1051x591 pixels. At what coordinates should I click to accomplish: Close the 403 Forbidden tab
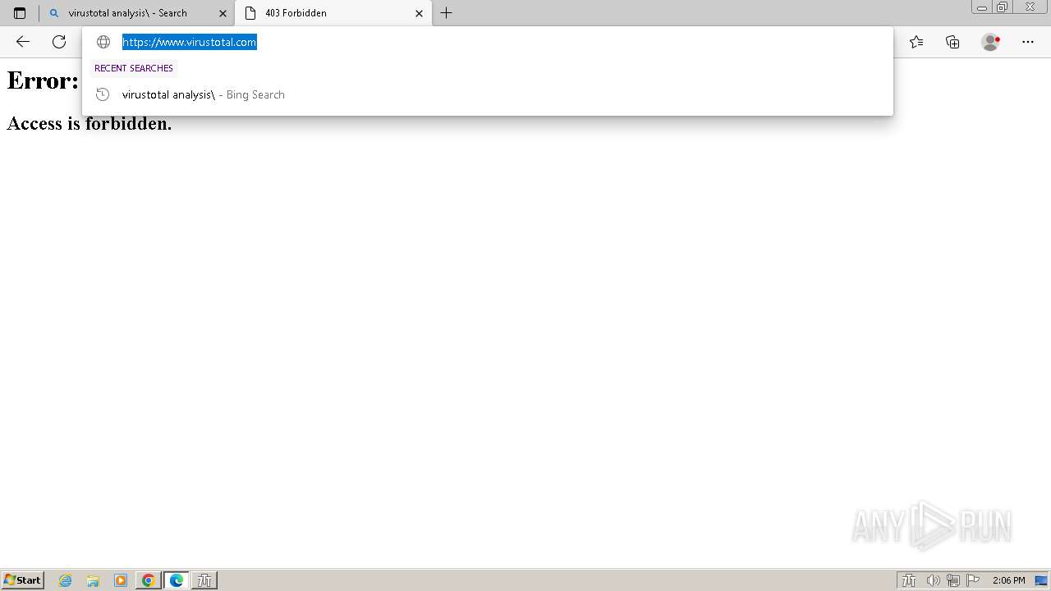pyautogui.click(x=419, y=13)
